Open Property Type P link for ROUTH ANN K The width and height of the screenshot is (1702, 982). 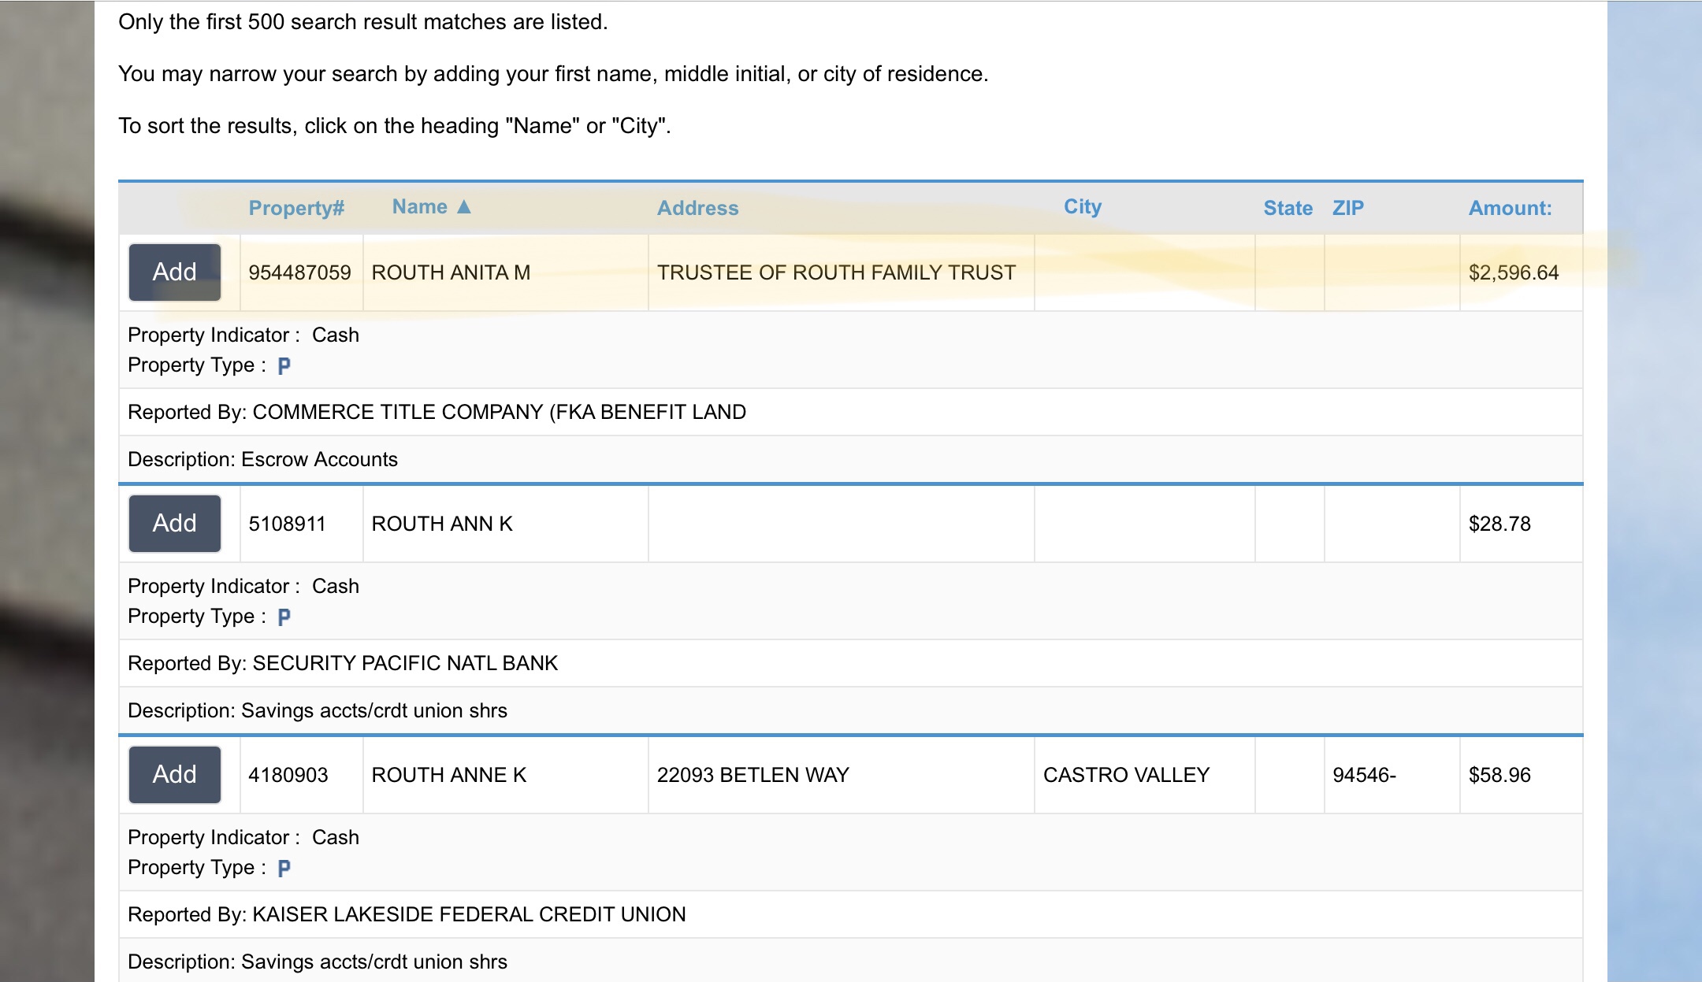[284, 617]
